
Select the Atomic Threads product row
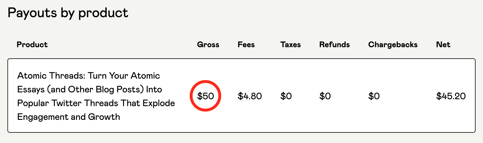coord(241,96)
